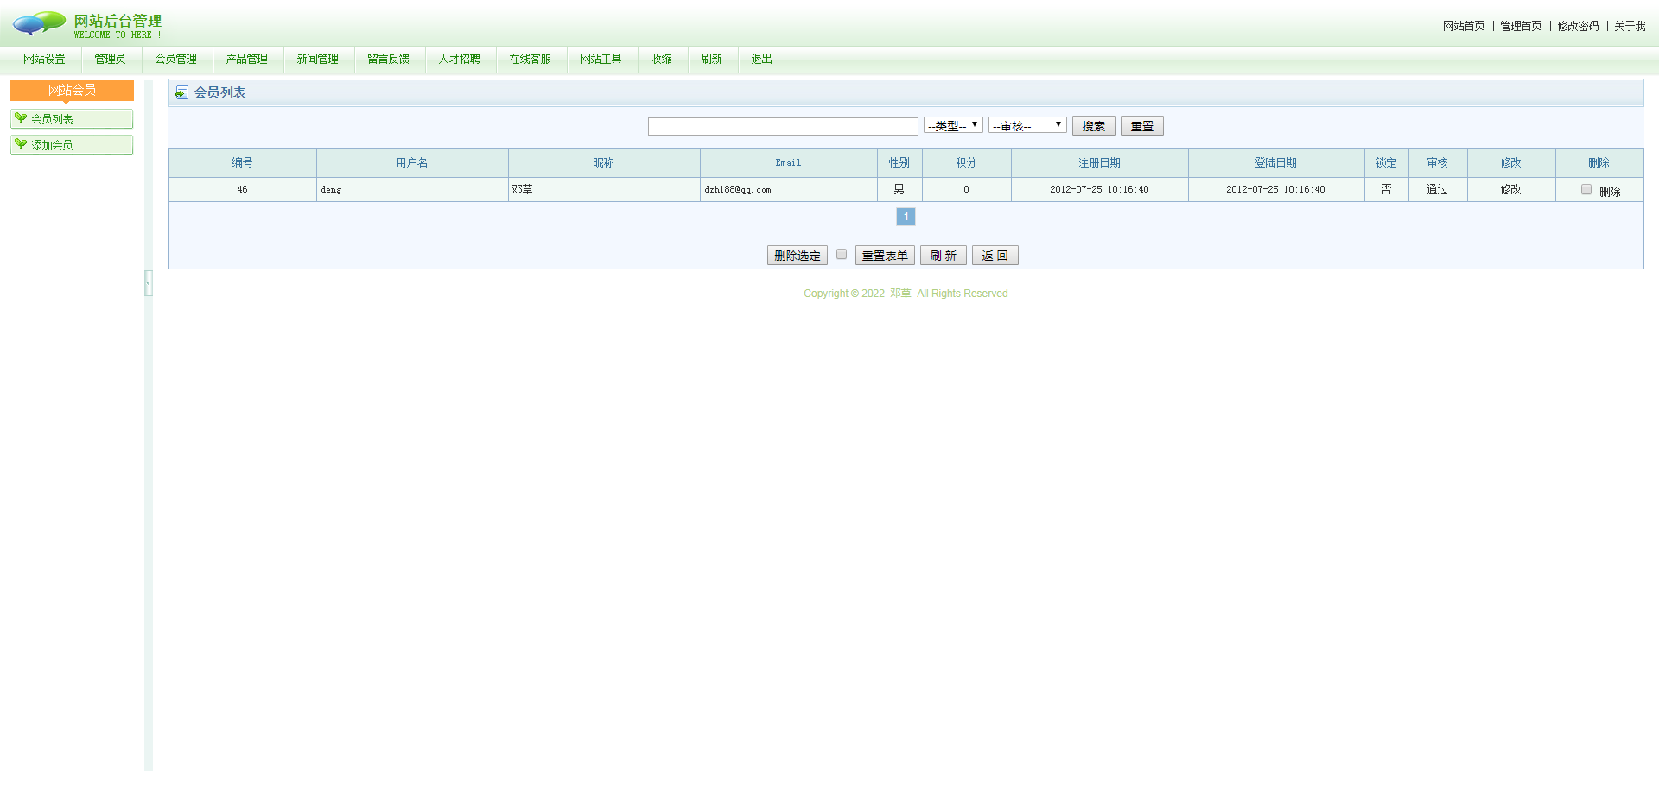Click the 网站会员 sidebar header
The width and height of the screenshot is (1659, 810).
point(72,90)
